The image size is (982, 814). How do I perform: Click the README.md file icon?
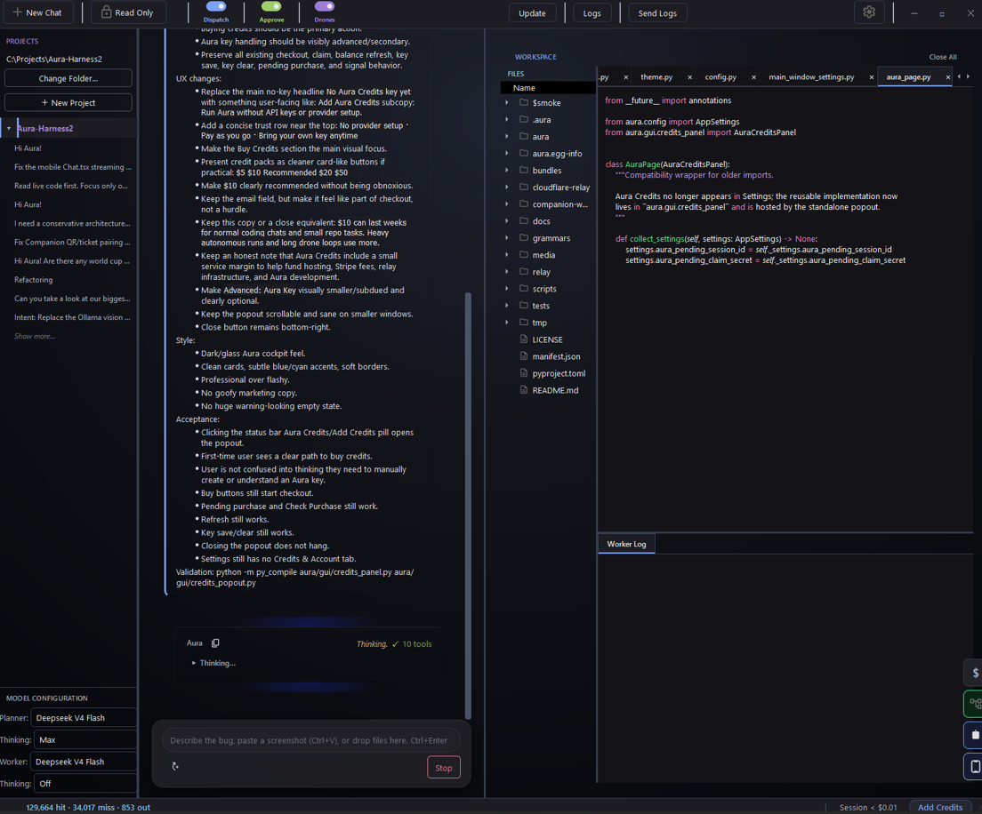coord(524,390)
